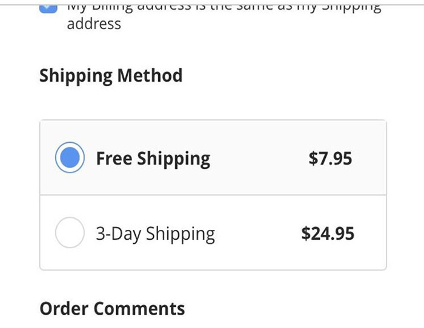Screen dimensions: 424x328
Task: Click the word Comments in Order Comments
Action: pyautogui.click(x=139, y=308)
